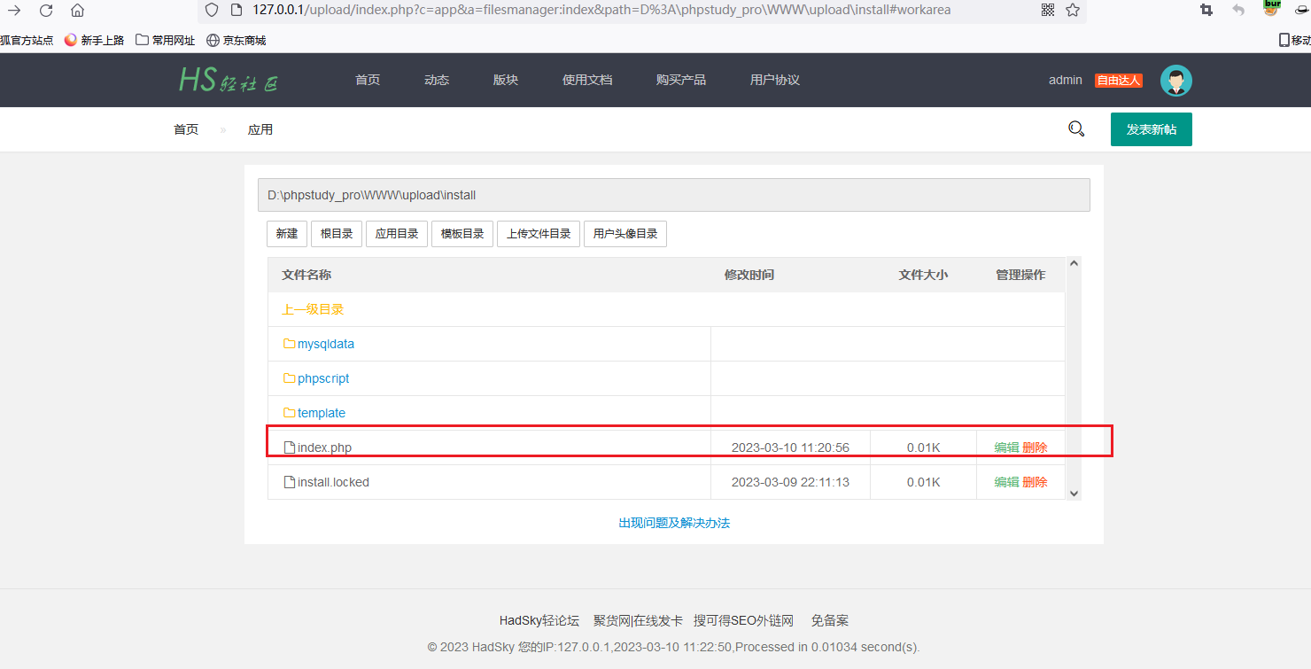Edit index.php with 编辑 link
Viewport: 1311px width, 669px height.
(x=1007, y=447)
